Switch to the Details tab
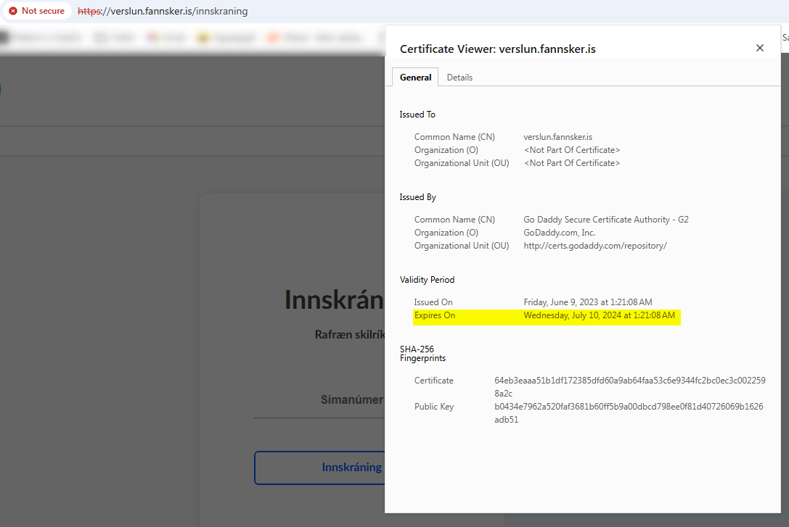The image size is (789, 527). click(459, 78)
